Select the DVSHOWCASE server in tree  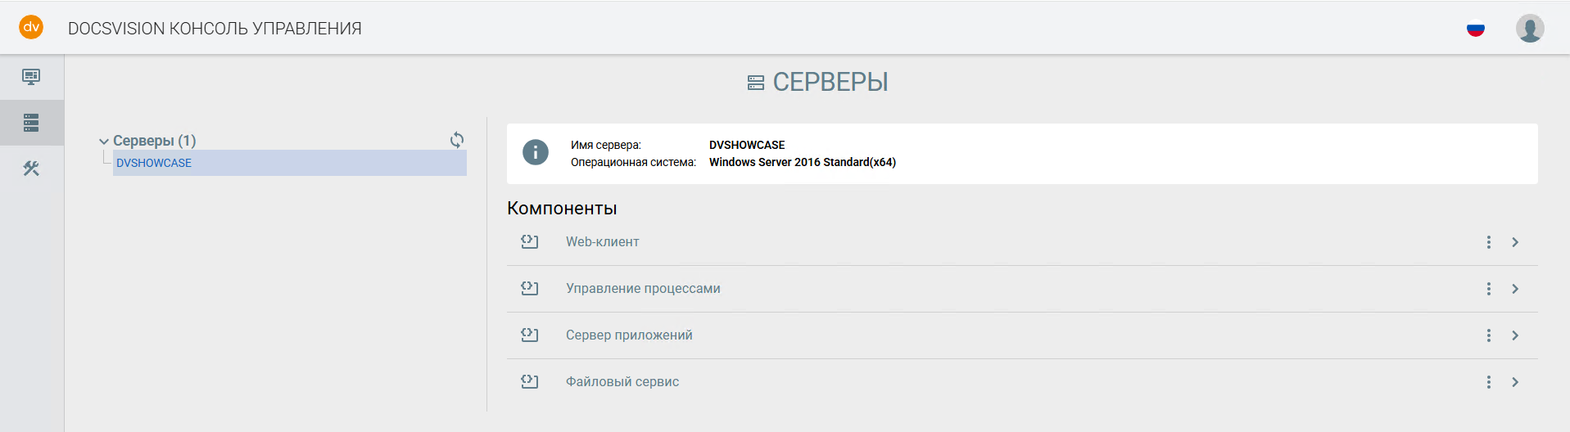pyautogui.click(x=290, y=163)
